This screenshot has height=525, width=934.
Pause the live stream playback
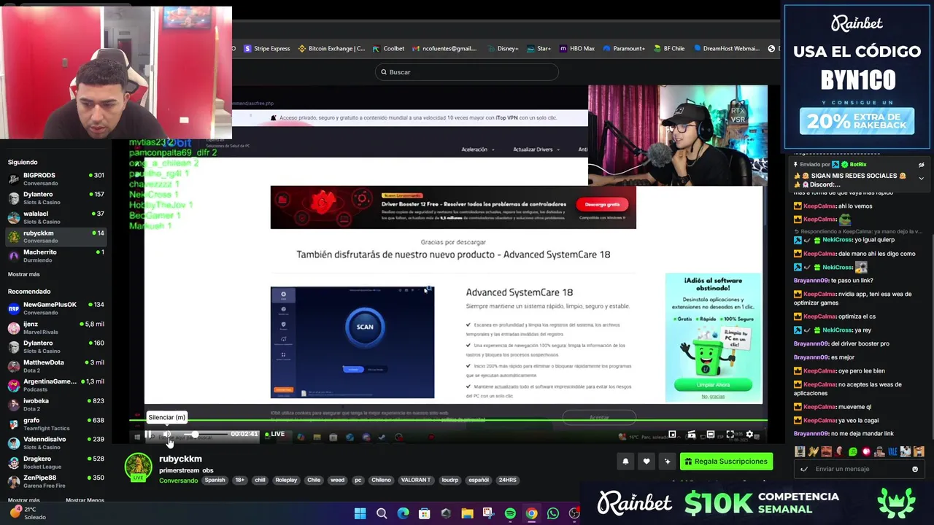[x=148, y=435]
